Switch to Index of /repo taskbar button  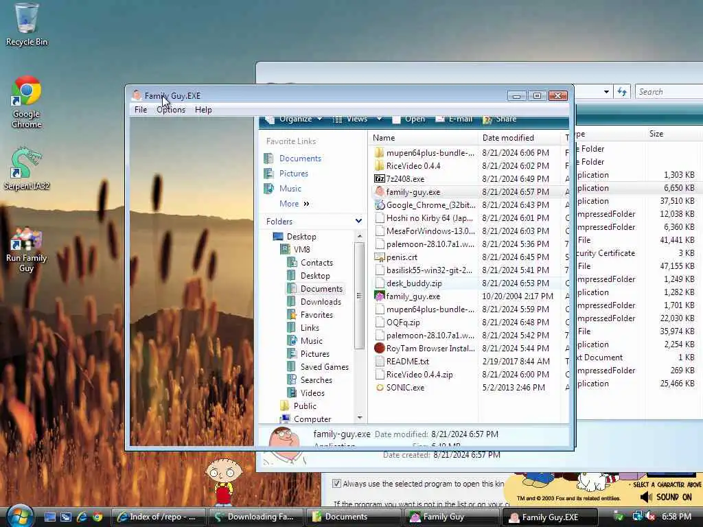[x=157, y=517]
